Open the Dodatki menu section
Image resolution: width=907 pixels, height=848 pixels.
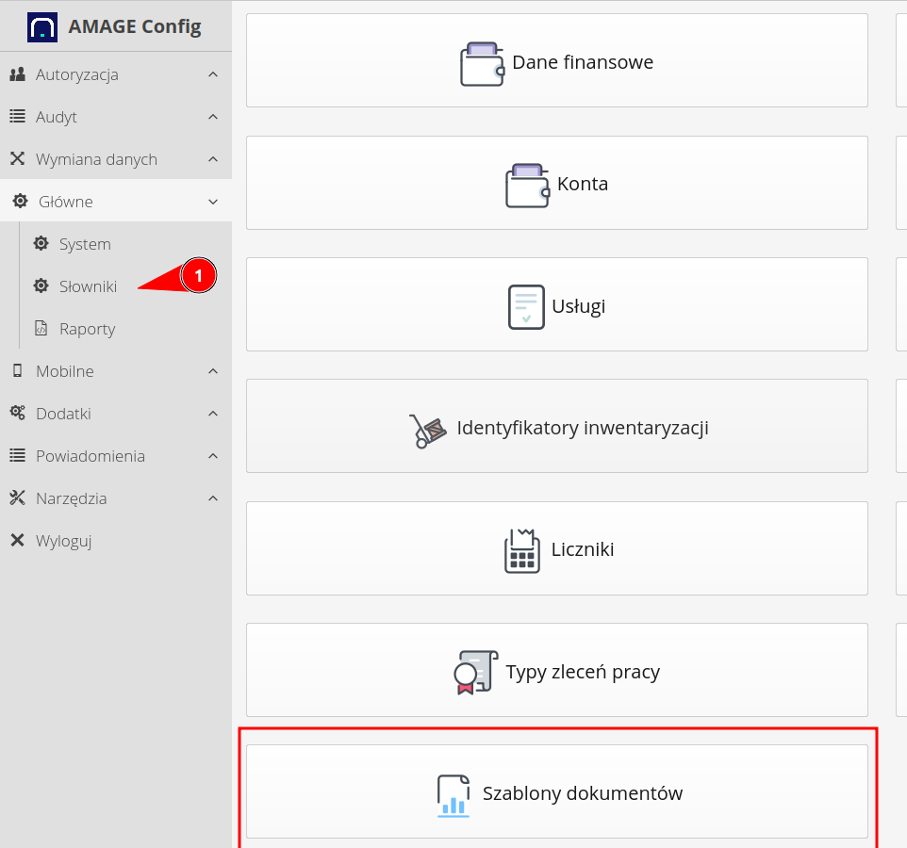(x=63, y=414)
